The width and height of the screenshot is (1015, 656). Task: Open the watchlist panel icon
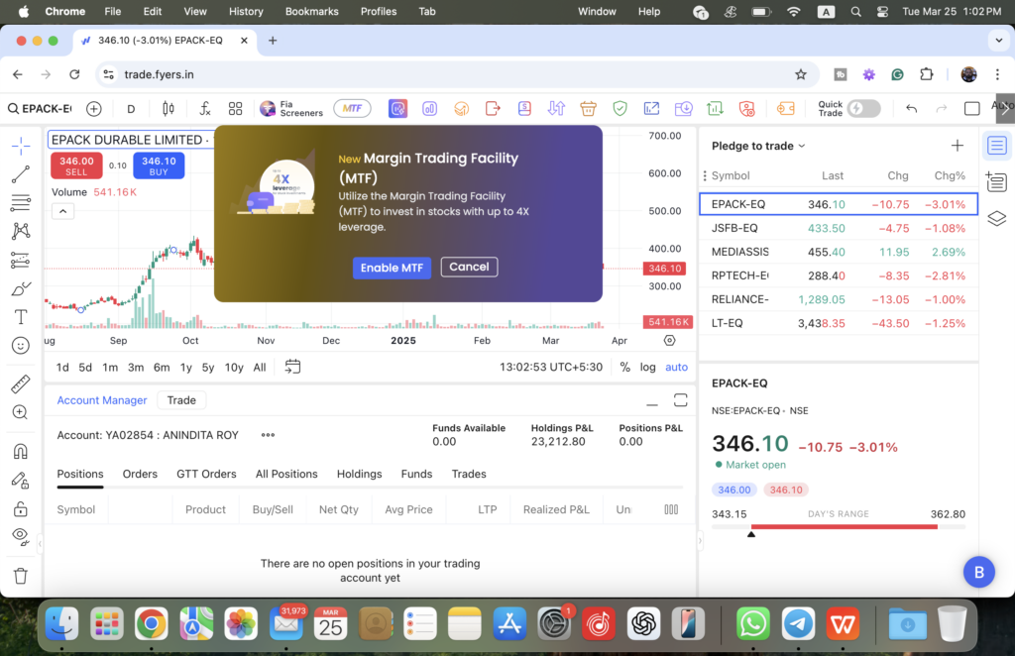point(997,146)
